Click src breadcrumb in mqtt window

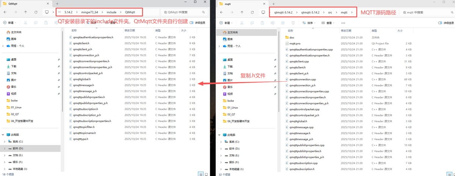pos(331,12)
